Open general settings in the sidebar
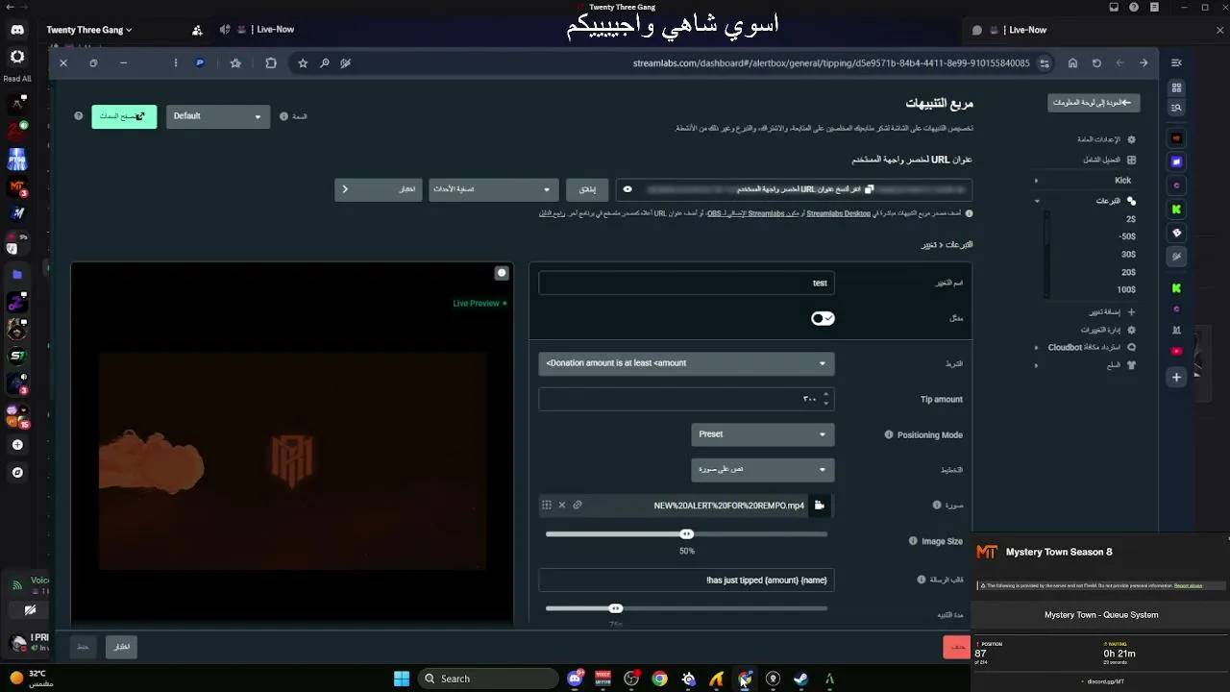Image resolution: width=1230 pixels, height=692 pixels. click(x=1106, y=140)
